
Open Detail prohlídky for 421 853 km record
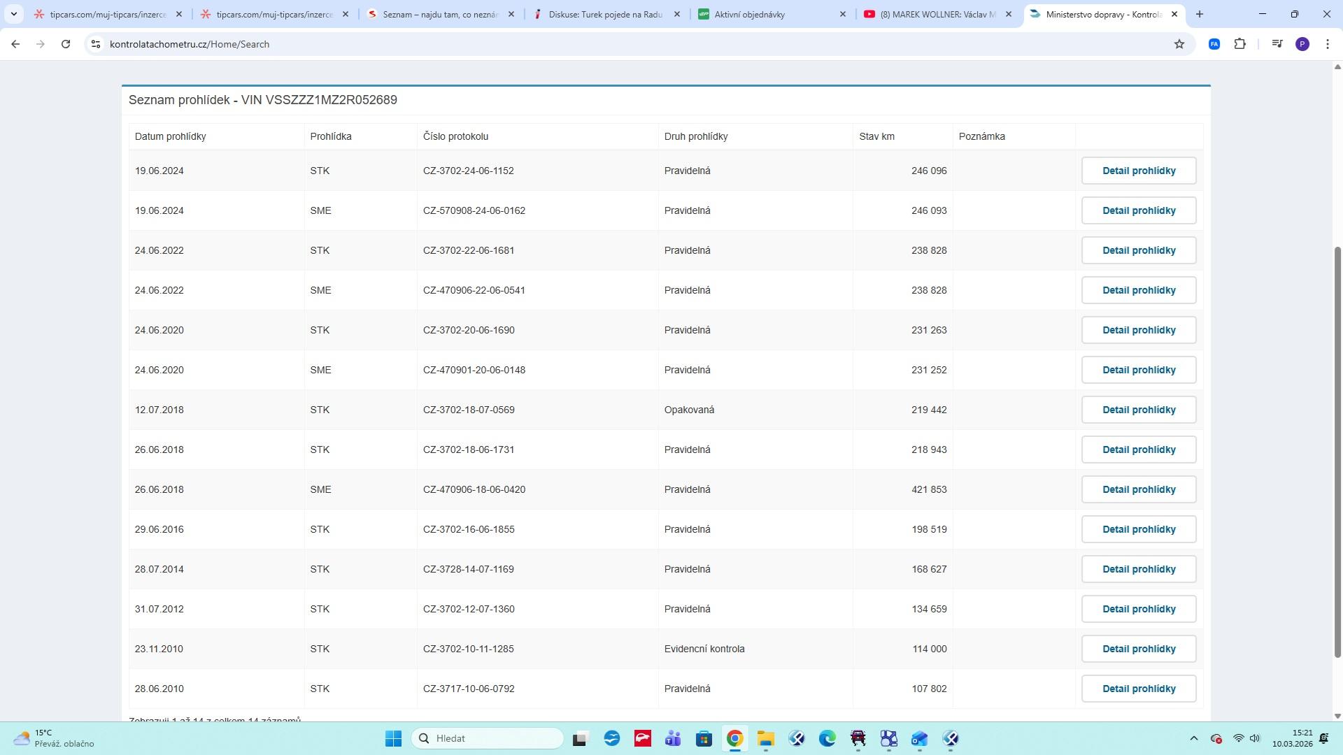(x=1138, y=489)
